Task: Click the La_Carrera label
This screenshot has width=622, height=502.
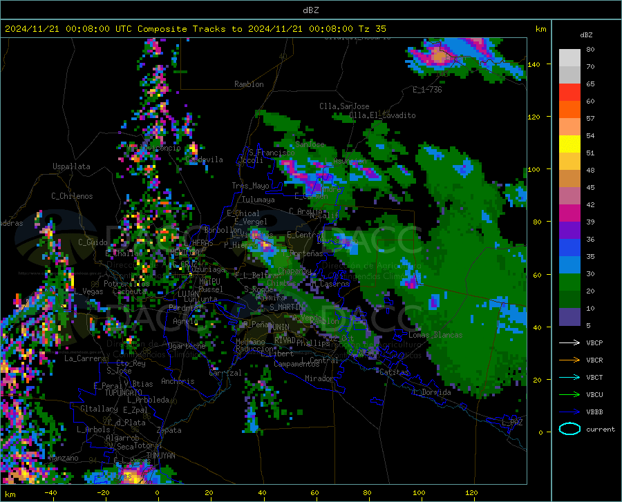Action: (85, 358)
